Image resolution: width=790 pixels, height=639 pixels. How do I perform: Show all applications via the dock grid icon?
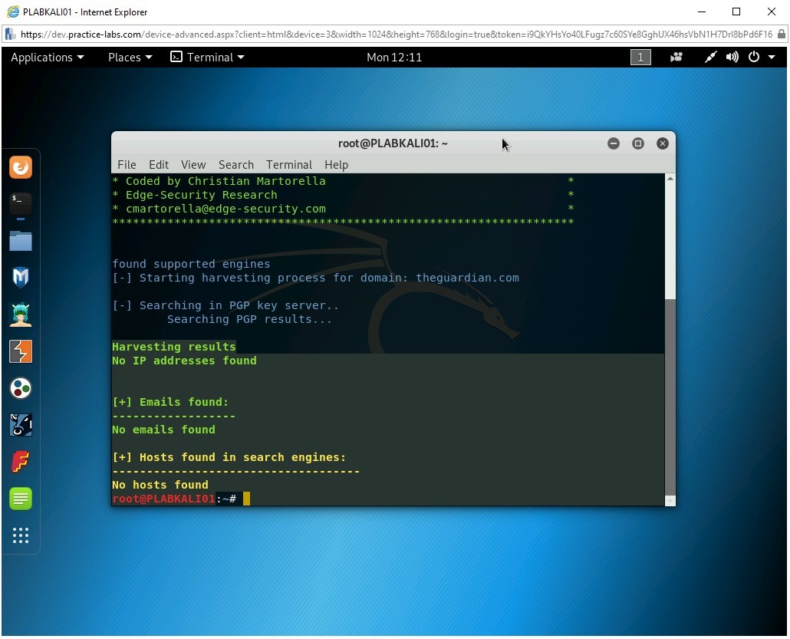click(x=21, y=535)
